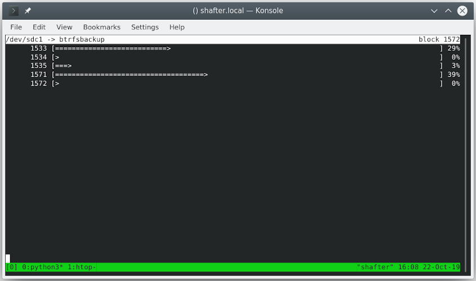This screenshot has width=476, height=281.
Task: Click the terminal vertical scrollbar
Action: tap(466, 155)
